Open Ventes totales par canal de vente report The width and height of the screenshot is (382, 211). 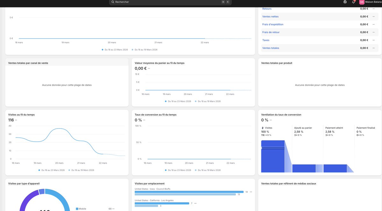pos(28,63)
